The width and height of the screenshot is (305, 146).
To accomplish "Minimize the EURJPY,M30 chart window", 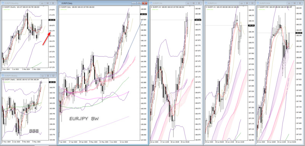I will pyautogui.click(x=289, y=3).
